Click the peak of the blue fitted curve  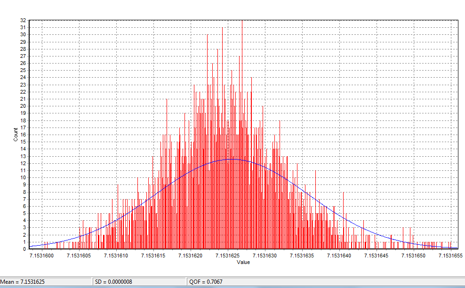pyautogui.click(x=232, y=159)
